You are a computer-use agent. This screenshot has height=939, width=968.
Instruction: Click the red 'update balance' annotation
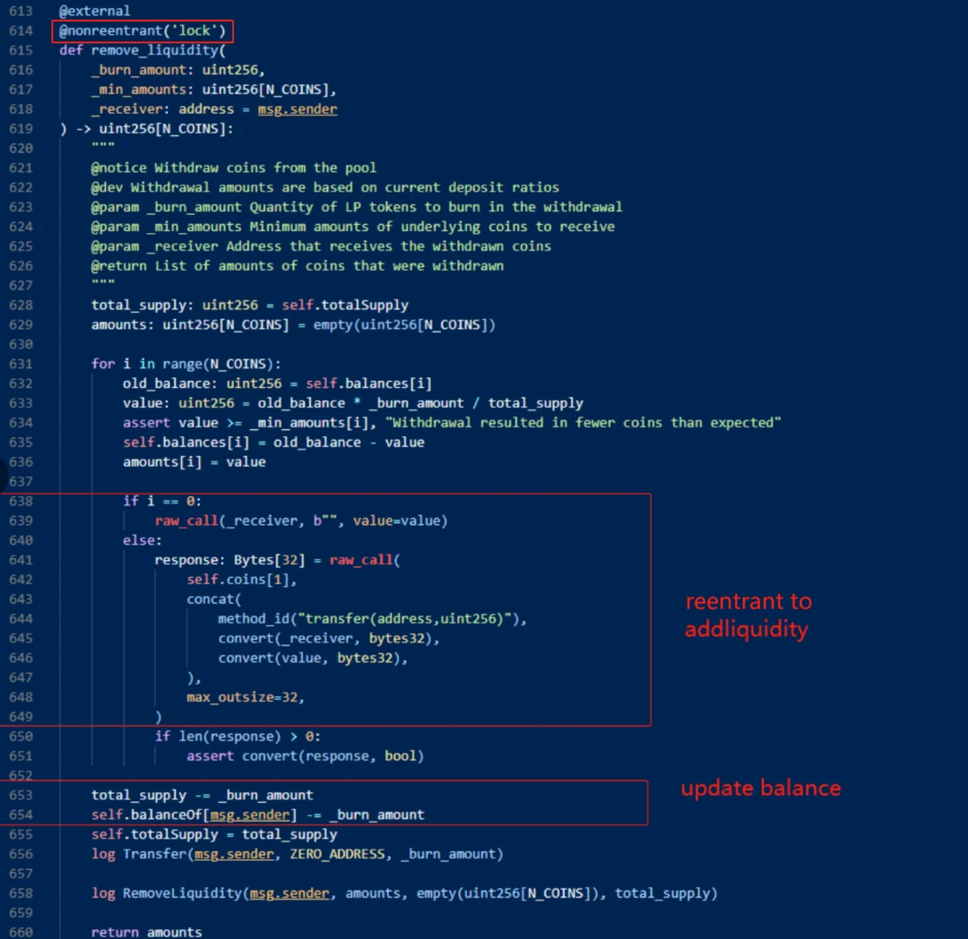pos(761,788)
